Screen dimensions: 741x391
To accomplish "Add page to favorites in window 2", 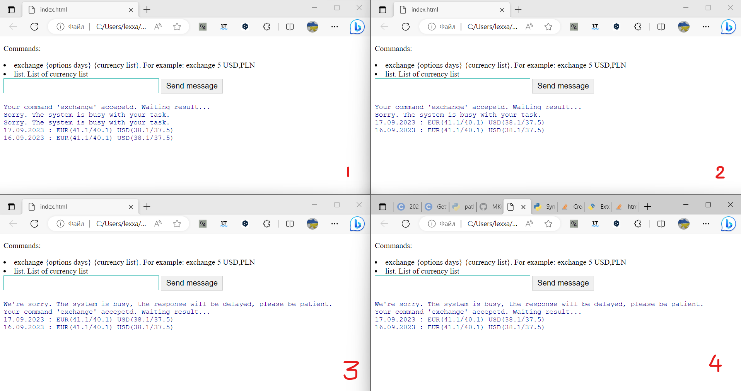I will click(548, 27).
